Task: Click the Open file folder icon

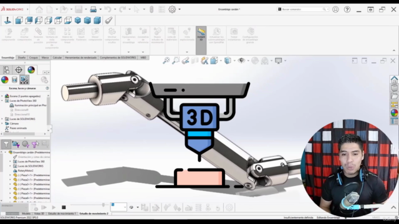Action: [64, 9]
